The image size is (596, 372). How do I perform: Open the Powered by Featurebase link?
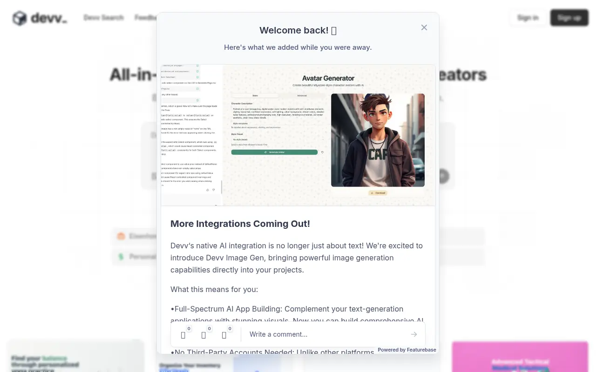pos(407,350)
